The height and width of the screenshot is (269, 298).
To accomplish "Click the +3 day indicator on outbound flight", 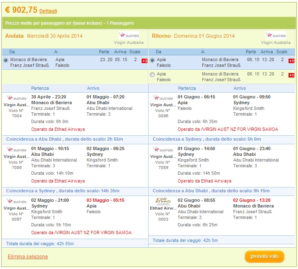I will 144,61.
